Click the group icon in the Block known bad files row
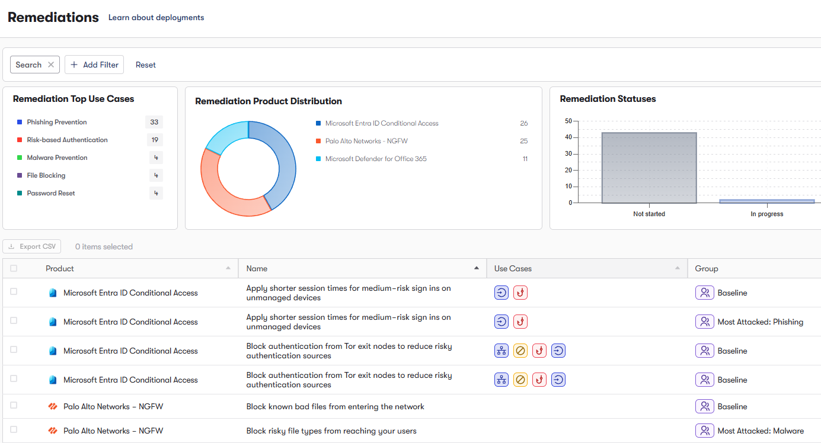 705,406
